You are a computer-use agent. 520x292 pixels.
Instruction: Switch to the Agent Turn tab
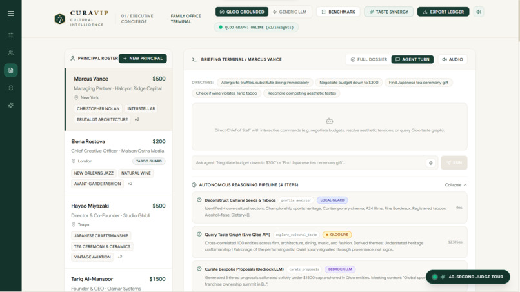412,59
